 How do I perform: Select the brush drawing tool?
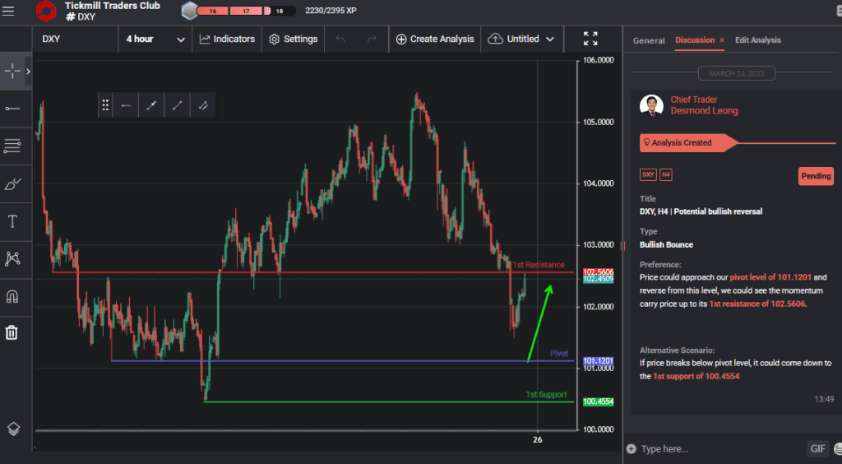tap(12, 184)
